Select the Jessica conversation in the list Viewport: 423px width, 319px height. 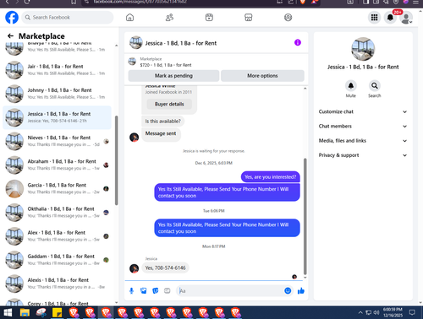[x=57, y=117]
